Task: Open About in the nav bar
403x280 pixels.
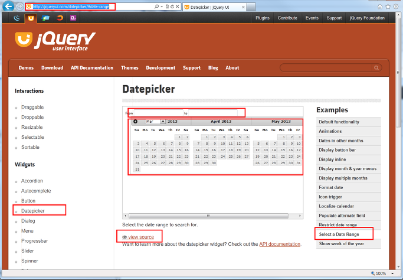Action: 232,68
